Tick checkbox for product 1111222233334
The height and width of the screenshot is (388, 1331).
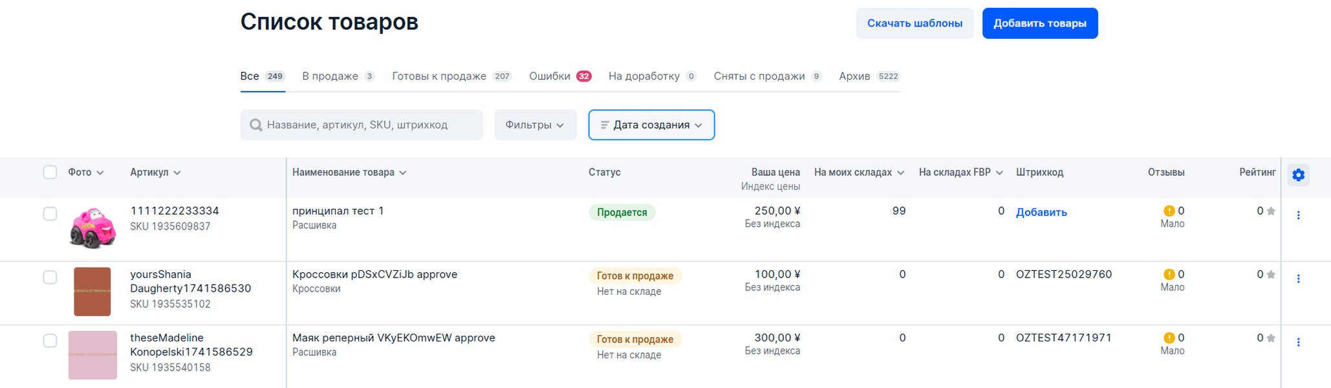[50, 213]
